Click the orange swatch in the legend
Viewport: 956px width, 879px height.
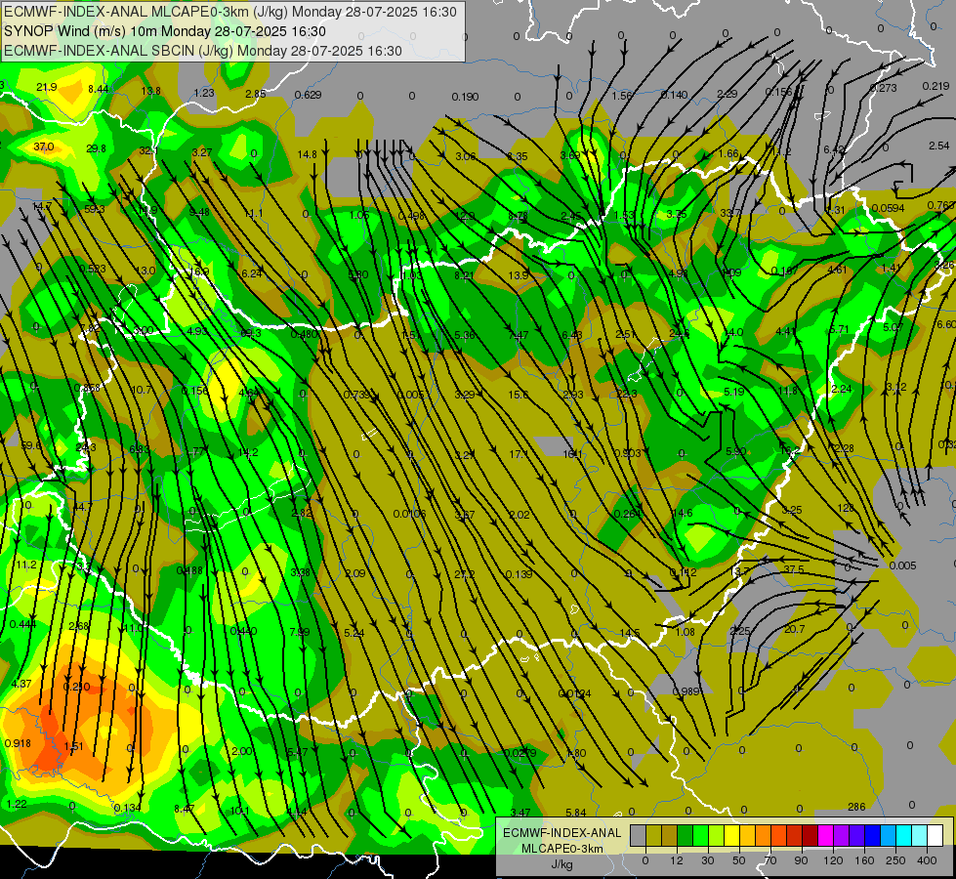[x=763, y=835]
